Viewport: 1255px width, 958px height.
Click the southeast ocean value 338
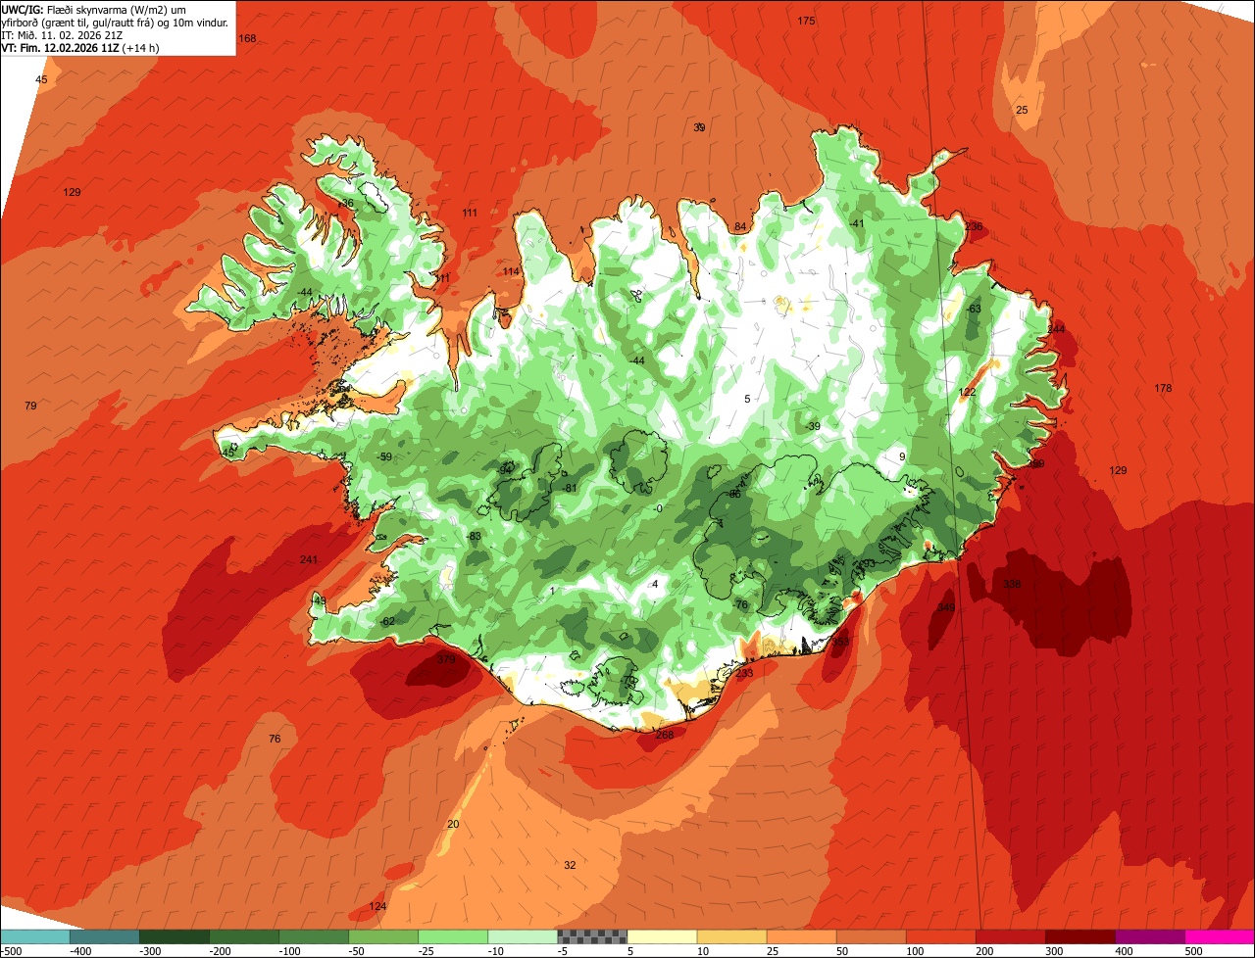(1012, 584)
